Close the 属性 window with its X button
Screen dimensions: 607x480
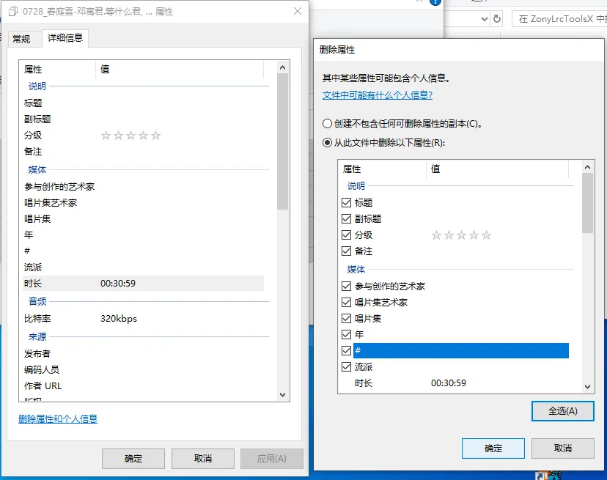[297, 12]
